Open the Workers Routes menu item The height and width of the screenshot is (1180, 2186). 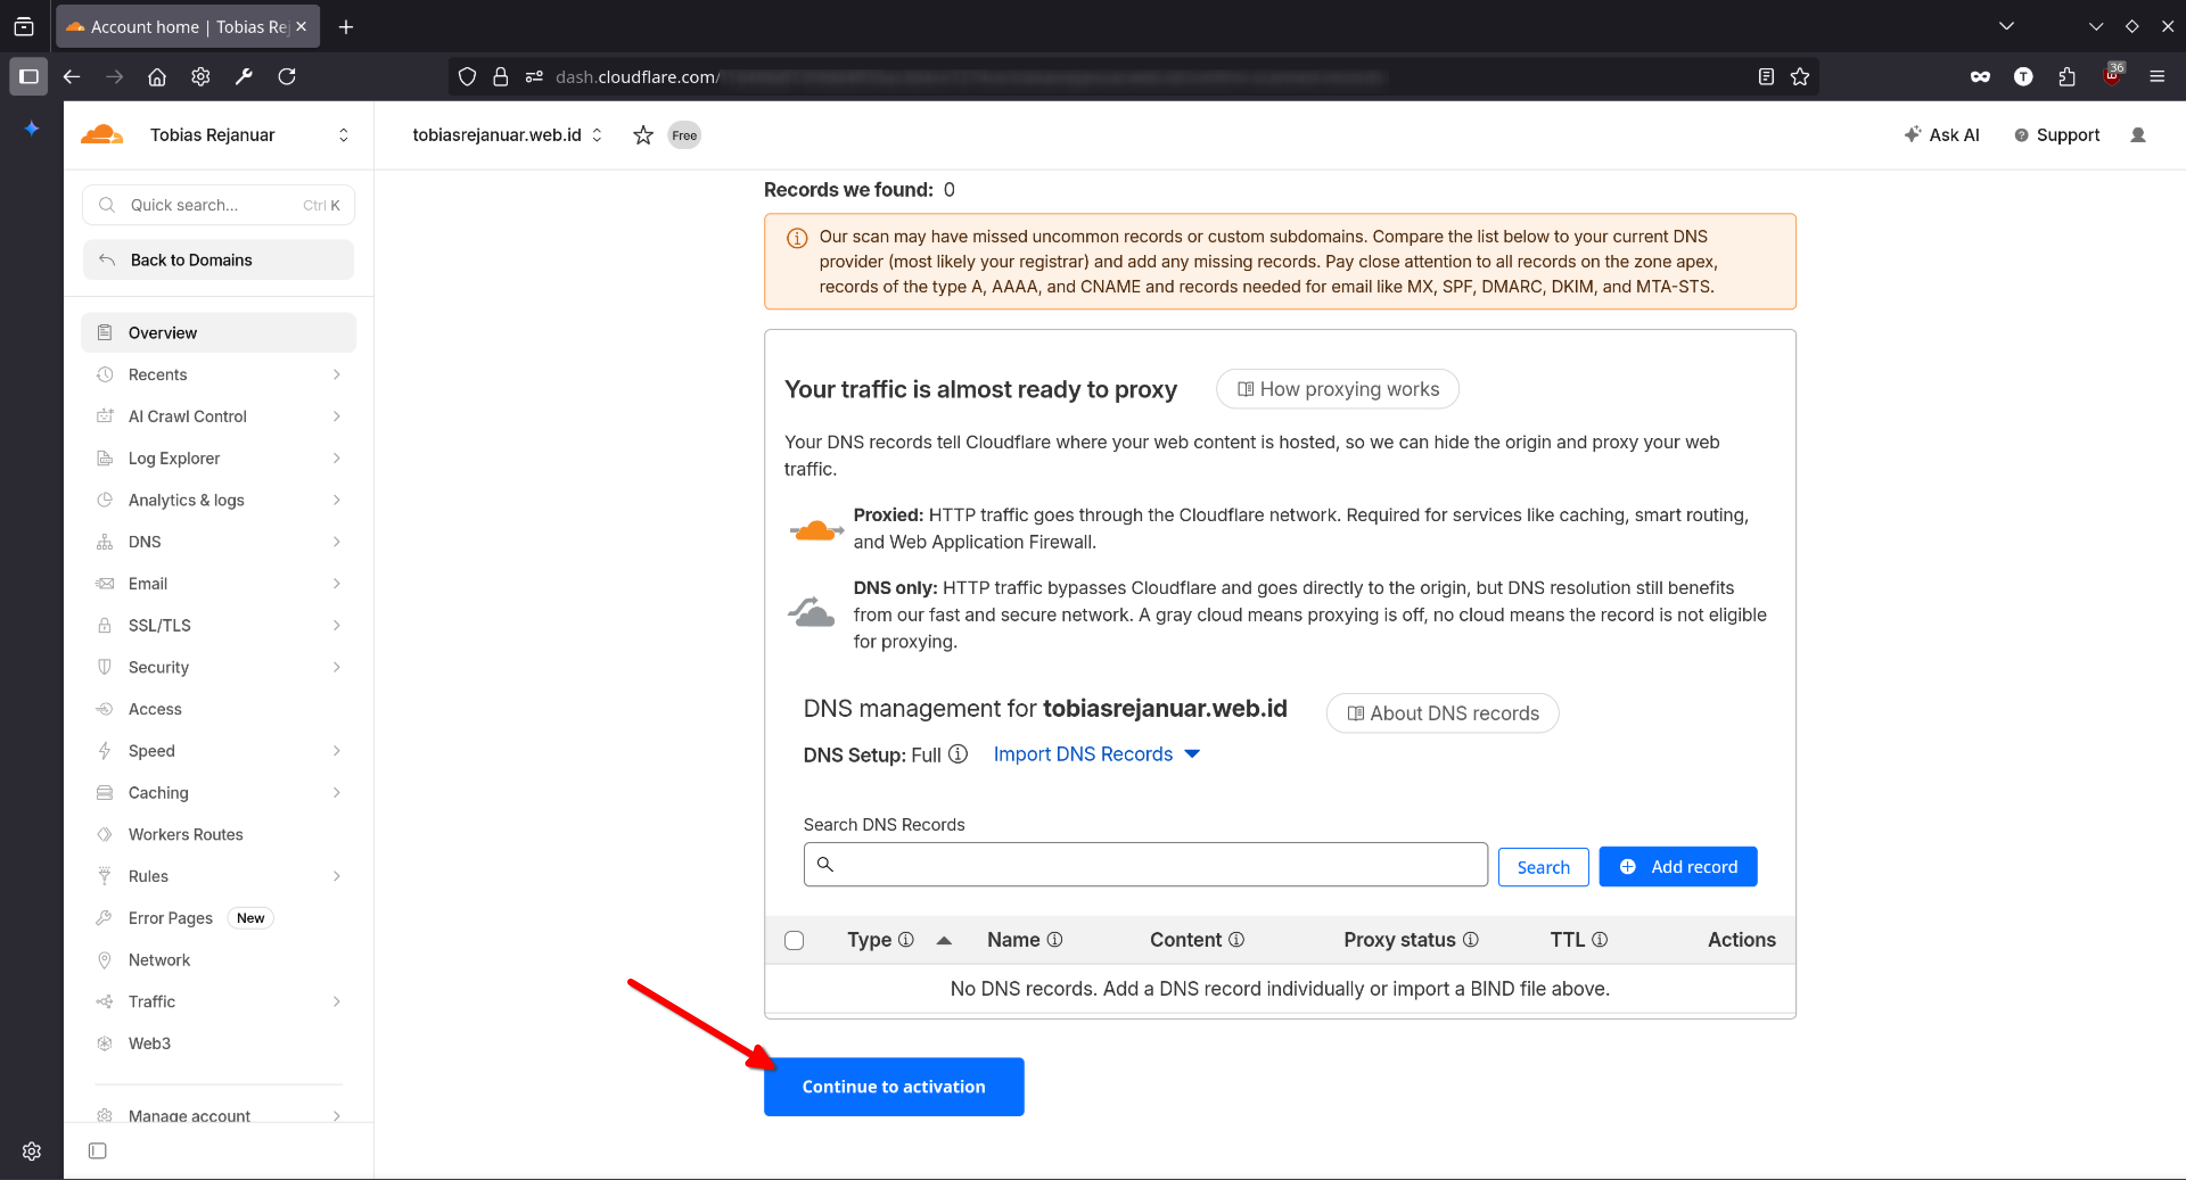pyautogui.click(x=185, y=834)
